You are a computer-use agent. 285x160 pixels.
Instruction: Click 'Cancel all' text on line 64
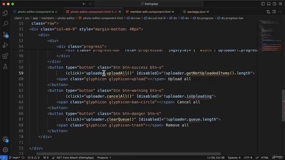coord(188,102)
